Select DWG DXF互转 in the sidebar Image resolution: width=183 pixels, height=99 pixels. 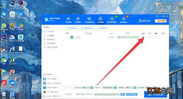[52, 47]
